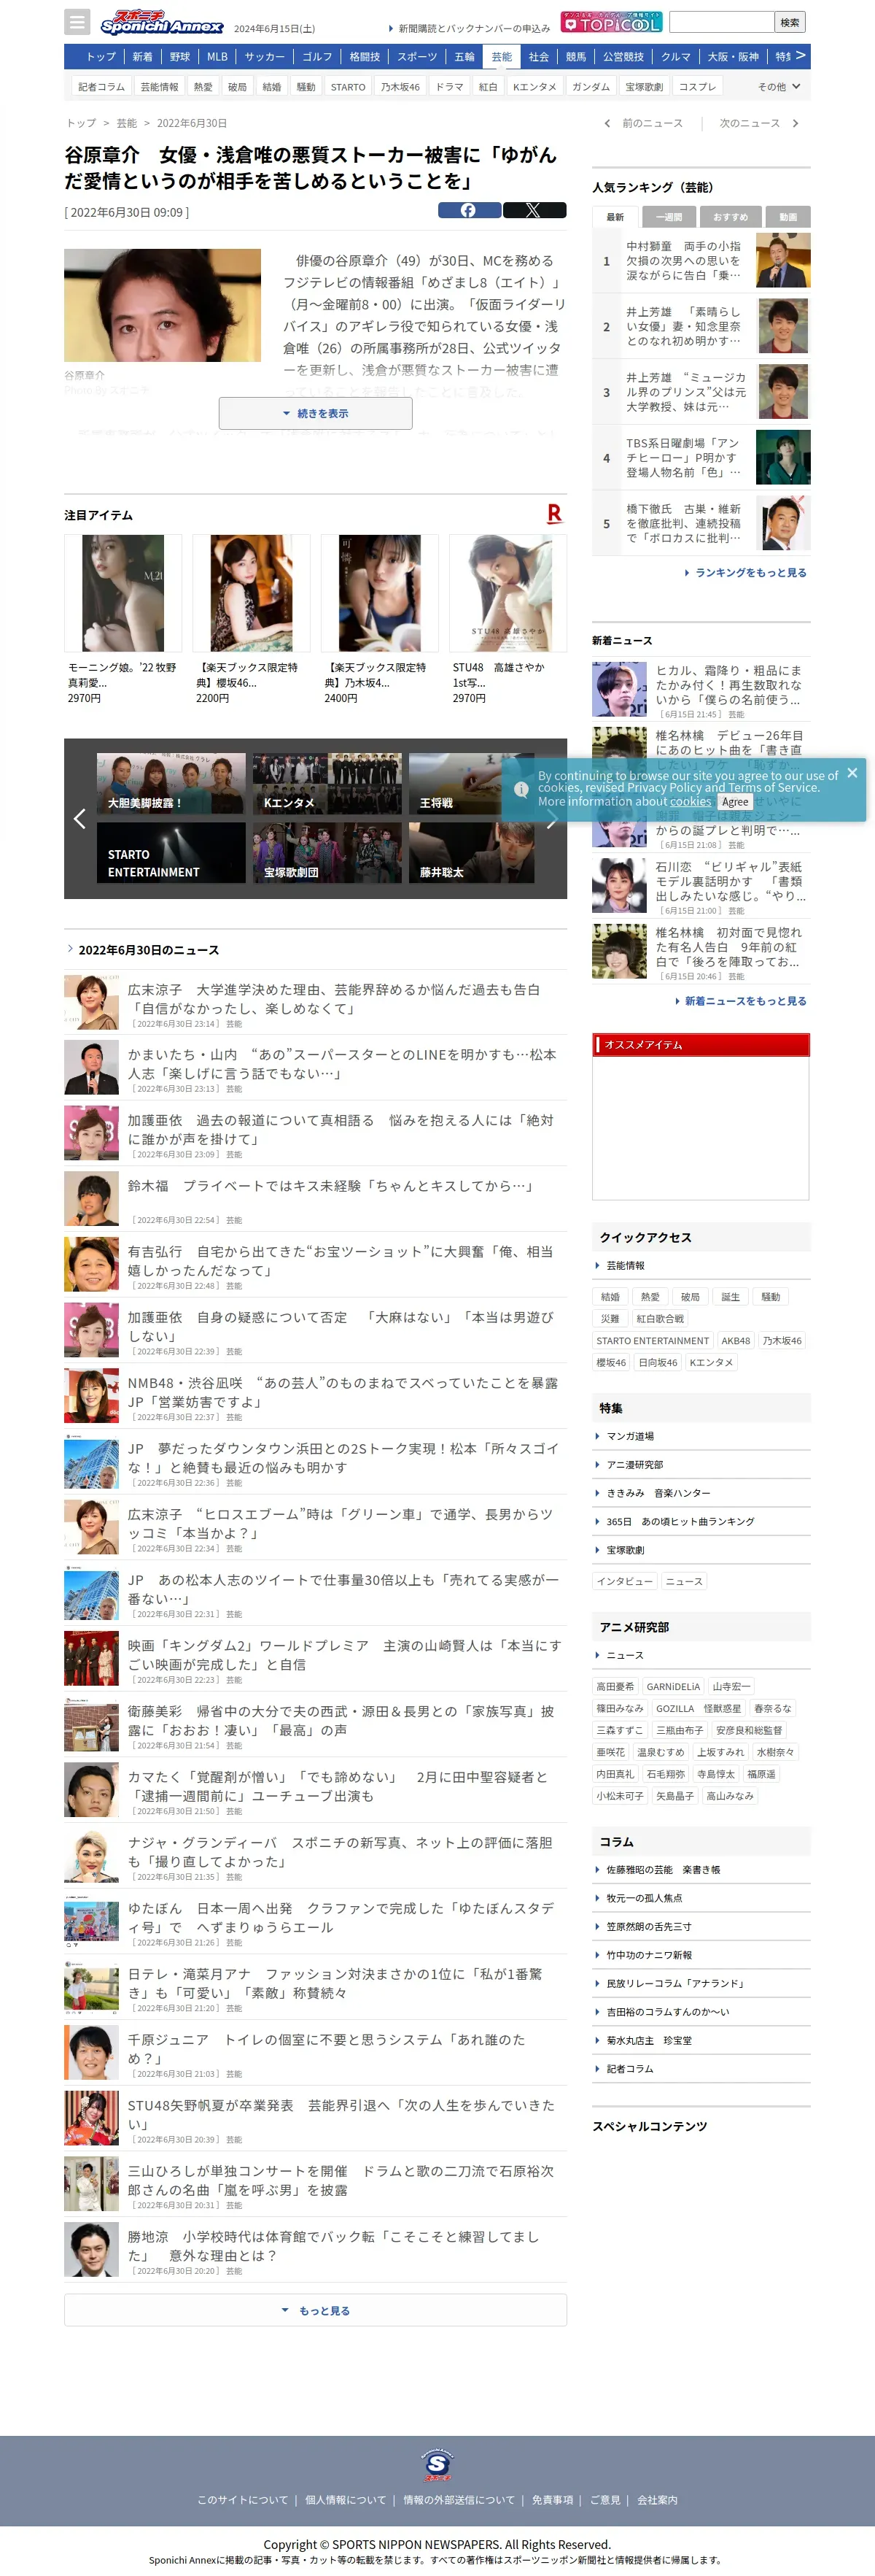Image resolution: width=875 pixels, height=2576 pixels.
Task: Open 会社案内 footer link
Action: (x=657, y=2500)
